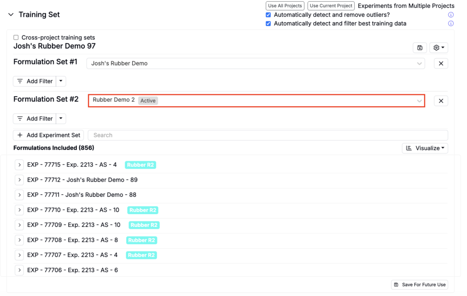Click the experiment set Search field
The width and height of the screenshot is (467, 296).
[267, 135]
